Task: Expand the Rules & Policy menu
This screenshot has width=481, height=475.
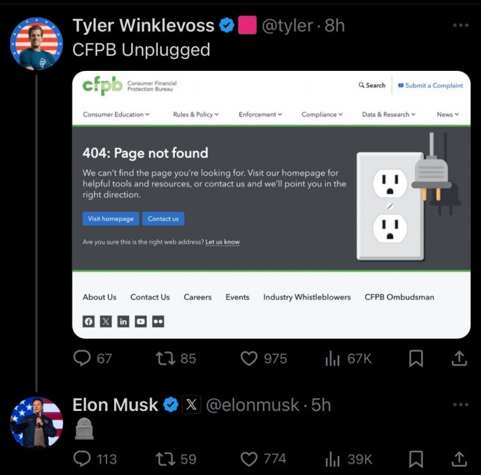Action: pos(195,115)
